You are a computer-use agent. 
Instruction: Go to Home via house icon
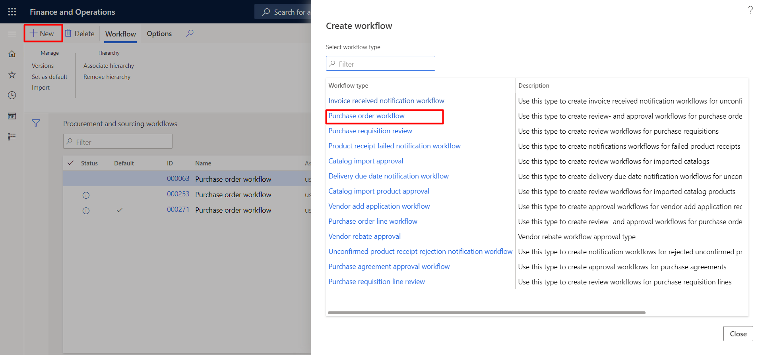12,54
